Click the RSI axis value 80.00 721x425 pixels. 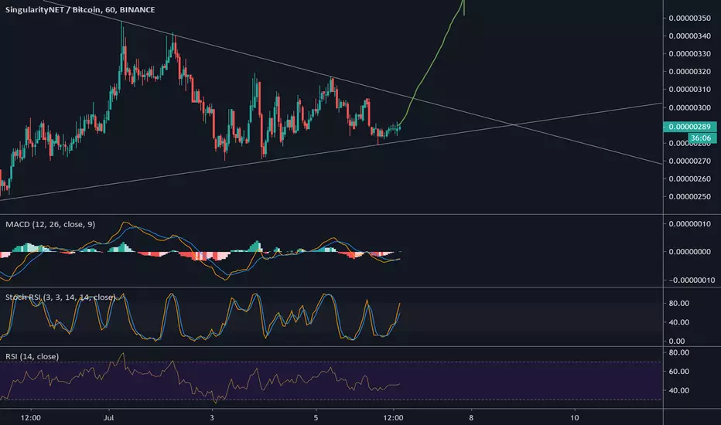pyautogui.click(x=678, y=353)
